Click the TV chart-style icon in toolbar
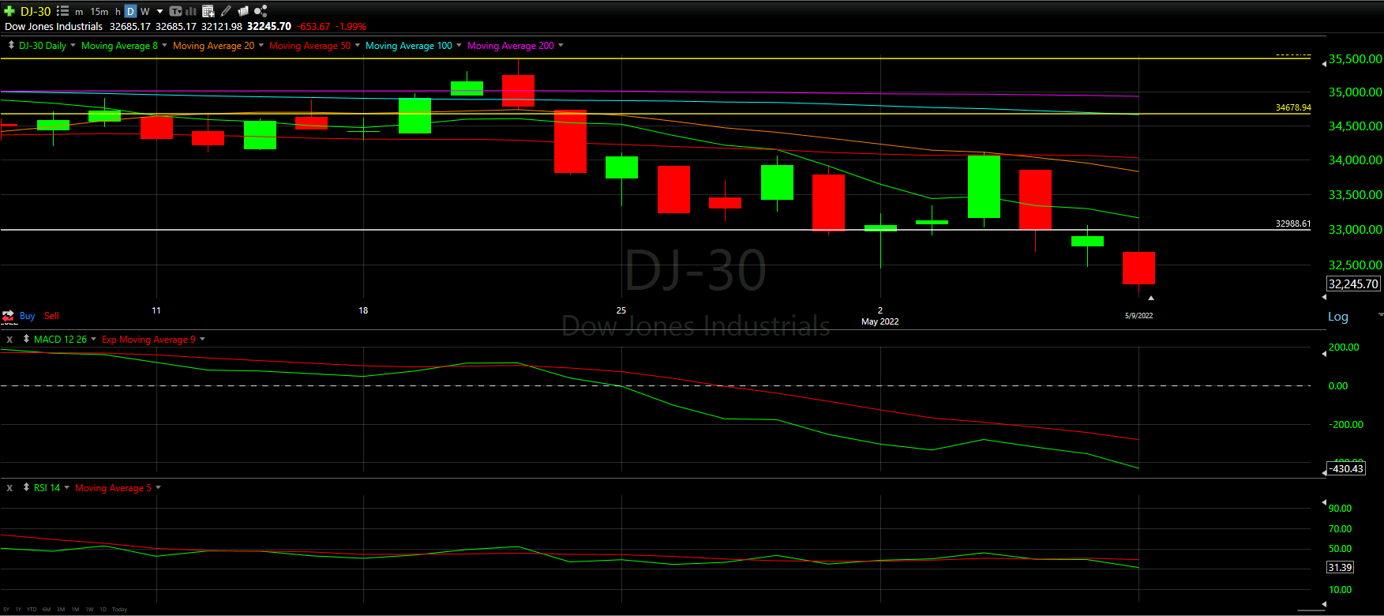1384x616 pixels. click(x=175, y=11)
